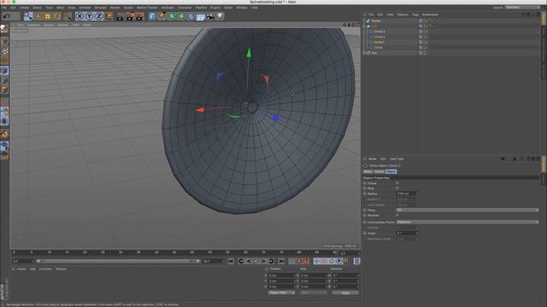547x307 pixels.
Task: Toggle X axis lock
Action: pos(79,16)
